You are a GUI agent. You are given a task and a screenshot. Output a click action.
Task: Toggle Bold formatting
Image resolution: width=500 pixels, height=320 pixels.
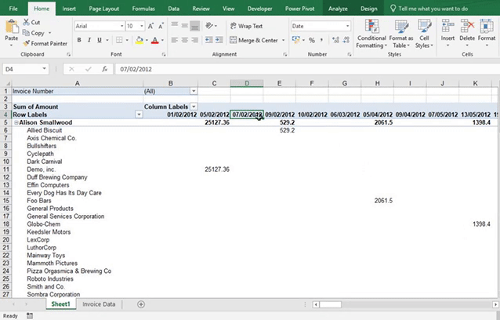80,40
